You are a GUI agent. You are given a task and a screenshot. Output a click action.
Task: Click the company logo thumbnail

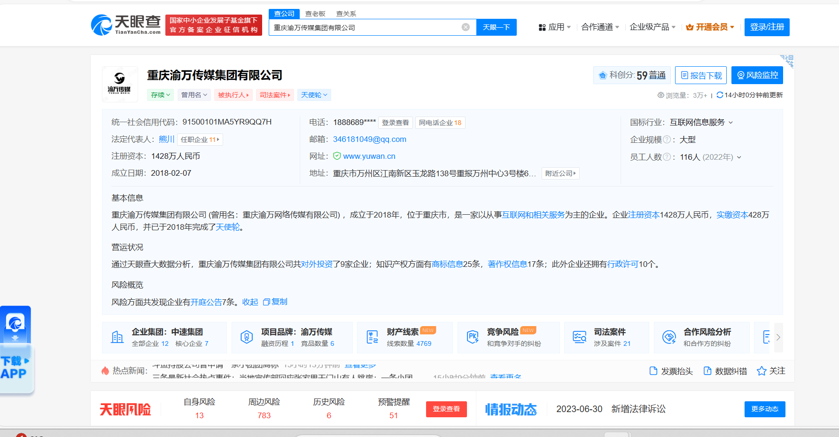(x=120, y=84)
